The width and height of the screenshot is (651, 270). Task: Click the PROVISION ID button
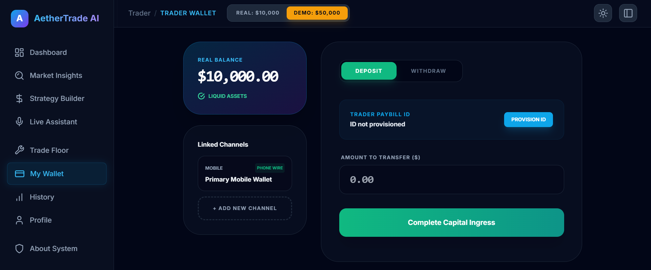point(528,120)
